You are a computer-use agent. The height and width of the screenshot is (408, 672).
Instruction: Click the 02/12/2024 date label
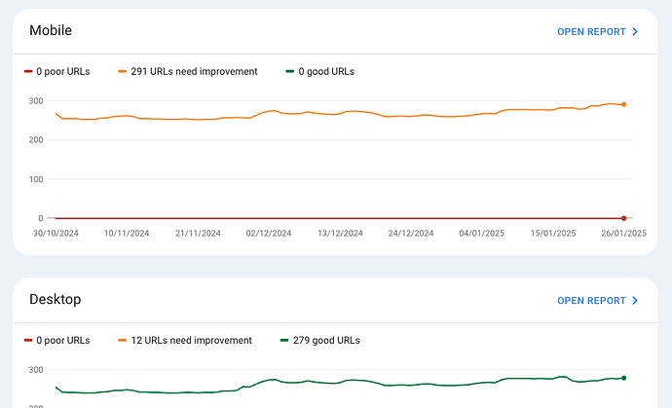pyautogui.click(x=269, y=233)
